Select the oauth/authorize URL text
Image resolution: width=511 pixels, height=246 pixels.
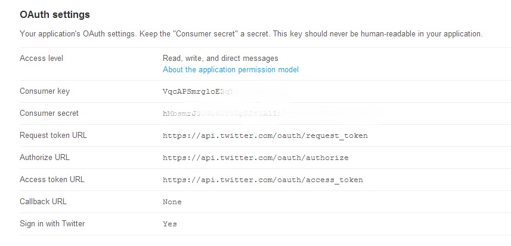click(255, 158)
